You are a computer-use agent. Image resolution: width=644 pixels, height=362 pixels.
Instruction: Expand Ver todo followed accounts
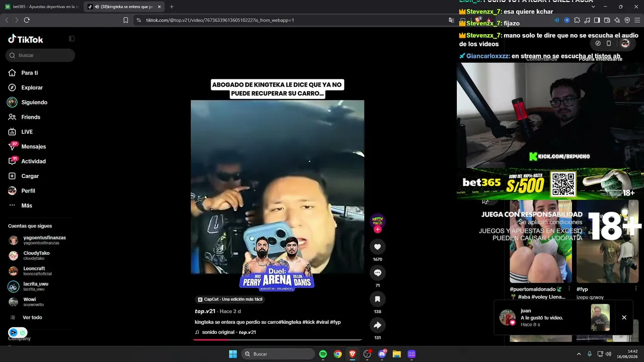pyautogui.click(x=26, y=317)
